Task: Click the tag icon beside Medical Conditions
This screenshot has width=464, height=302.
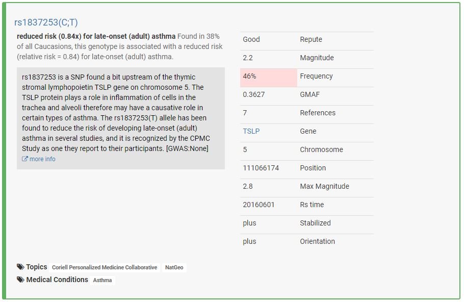Action: click(20, 280)
